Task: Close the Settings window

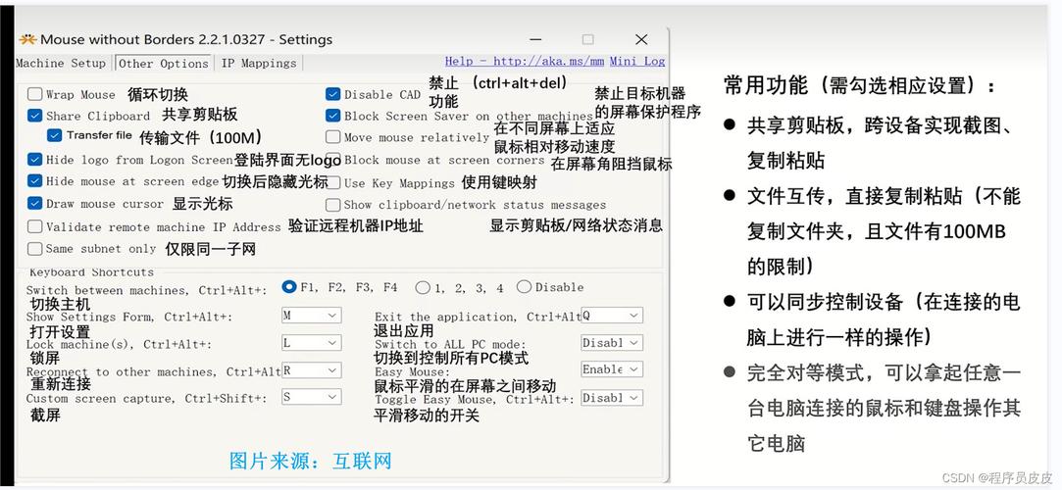Action: point(641,39)
